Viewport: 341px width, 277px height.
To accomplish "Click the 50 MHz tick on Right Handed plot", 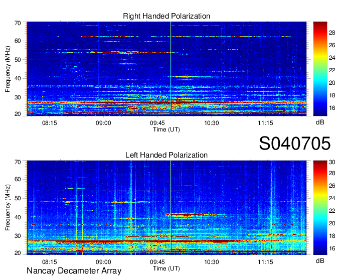I will [18, 60].
